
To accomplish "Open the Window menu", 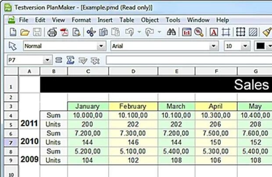I will [198, 20].
